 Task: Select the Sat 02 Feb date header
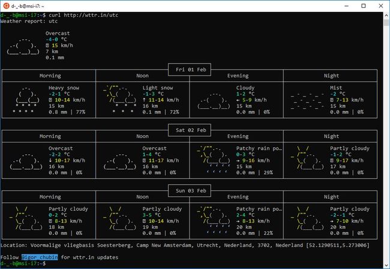(190, 130)
